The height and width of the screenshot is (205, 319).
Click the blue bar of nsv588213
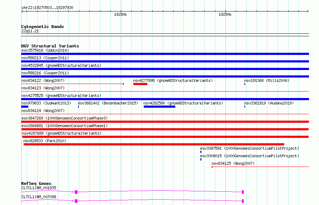coord(165,61)
